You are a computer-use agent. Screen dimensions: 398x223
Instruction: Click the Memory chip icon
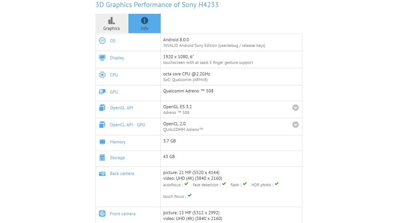[102, 142]
